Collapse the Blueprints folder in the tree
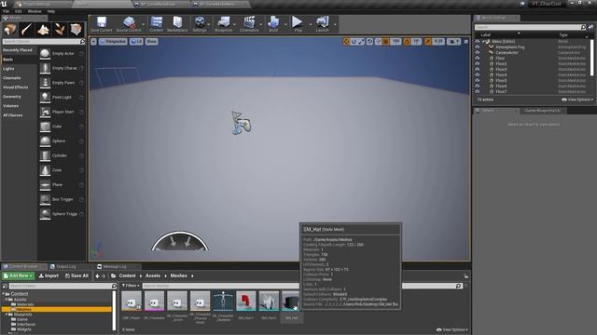The height and width of the screenshot is (335, 597). pos(7,315)
